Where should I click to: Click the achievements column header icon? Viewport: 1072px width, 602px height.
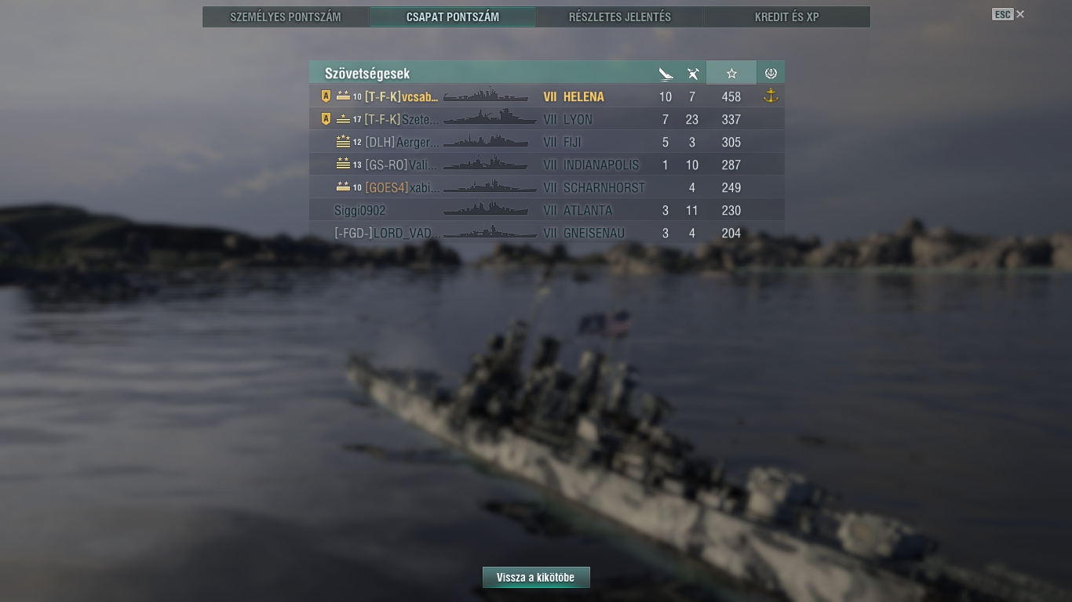coord(771,74)
